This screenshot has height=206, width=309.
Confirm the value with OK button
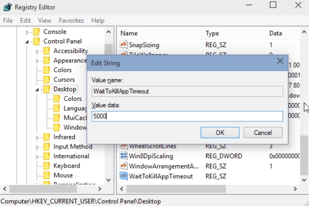tap(220, 132)
